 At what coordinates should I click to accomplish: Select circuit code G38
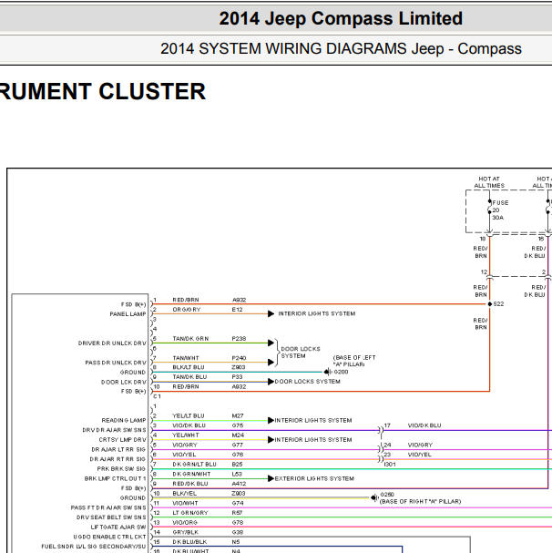click(x=238, y=532)
